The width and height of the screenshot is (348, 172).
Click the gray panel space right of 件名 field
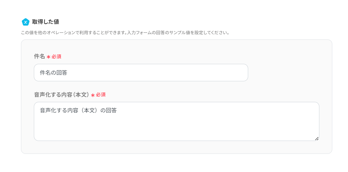(290, 73)
